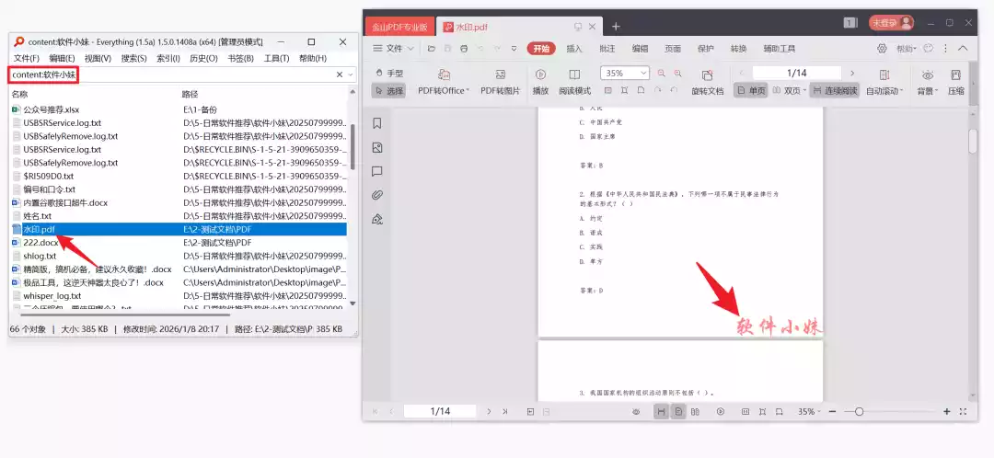The image size is (994, 458).
Task: Start 播放 slideshow playback
Action: 541,83
